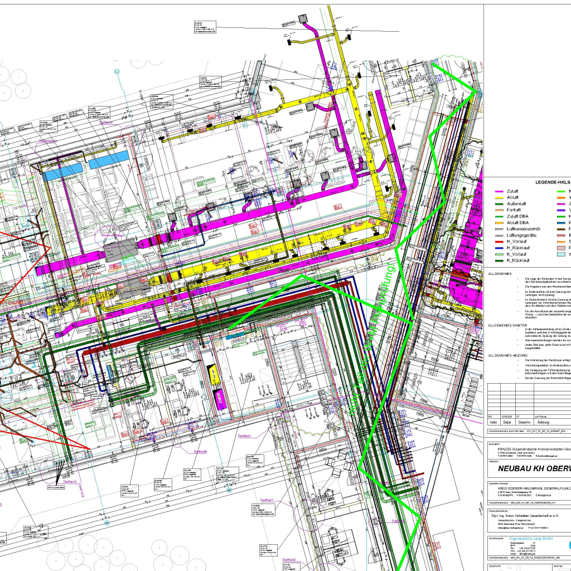
Task: Click the magenta Zuluft legend swatch
Action: 499,191
